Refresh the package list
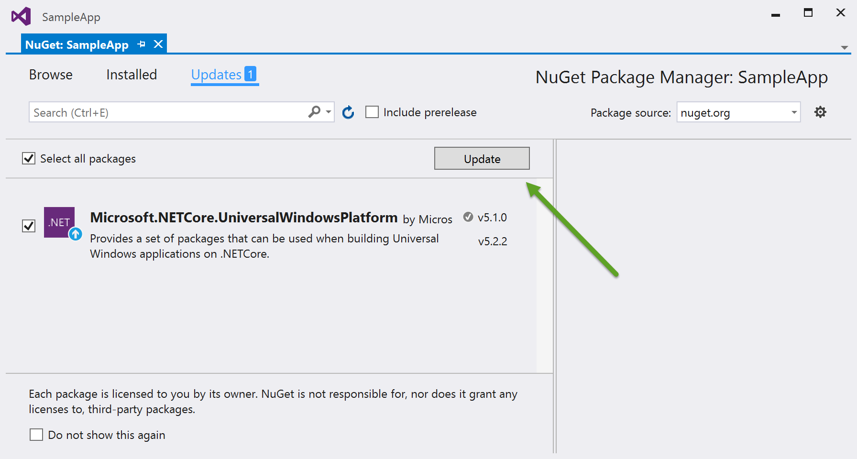857x459 pixels. [348, 112]
